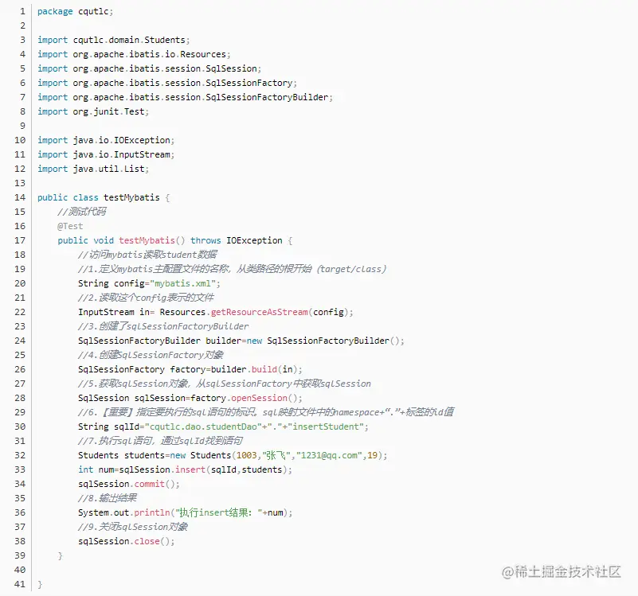
Task: Click 'import java.util.List;' line
Action: pyautogui.click(x=93, y=169)
